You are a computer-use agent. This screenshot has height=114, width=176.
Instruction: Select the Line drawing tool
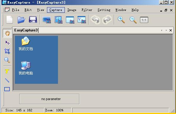click(x=7, y=80)
